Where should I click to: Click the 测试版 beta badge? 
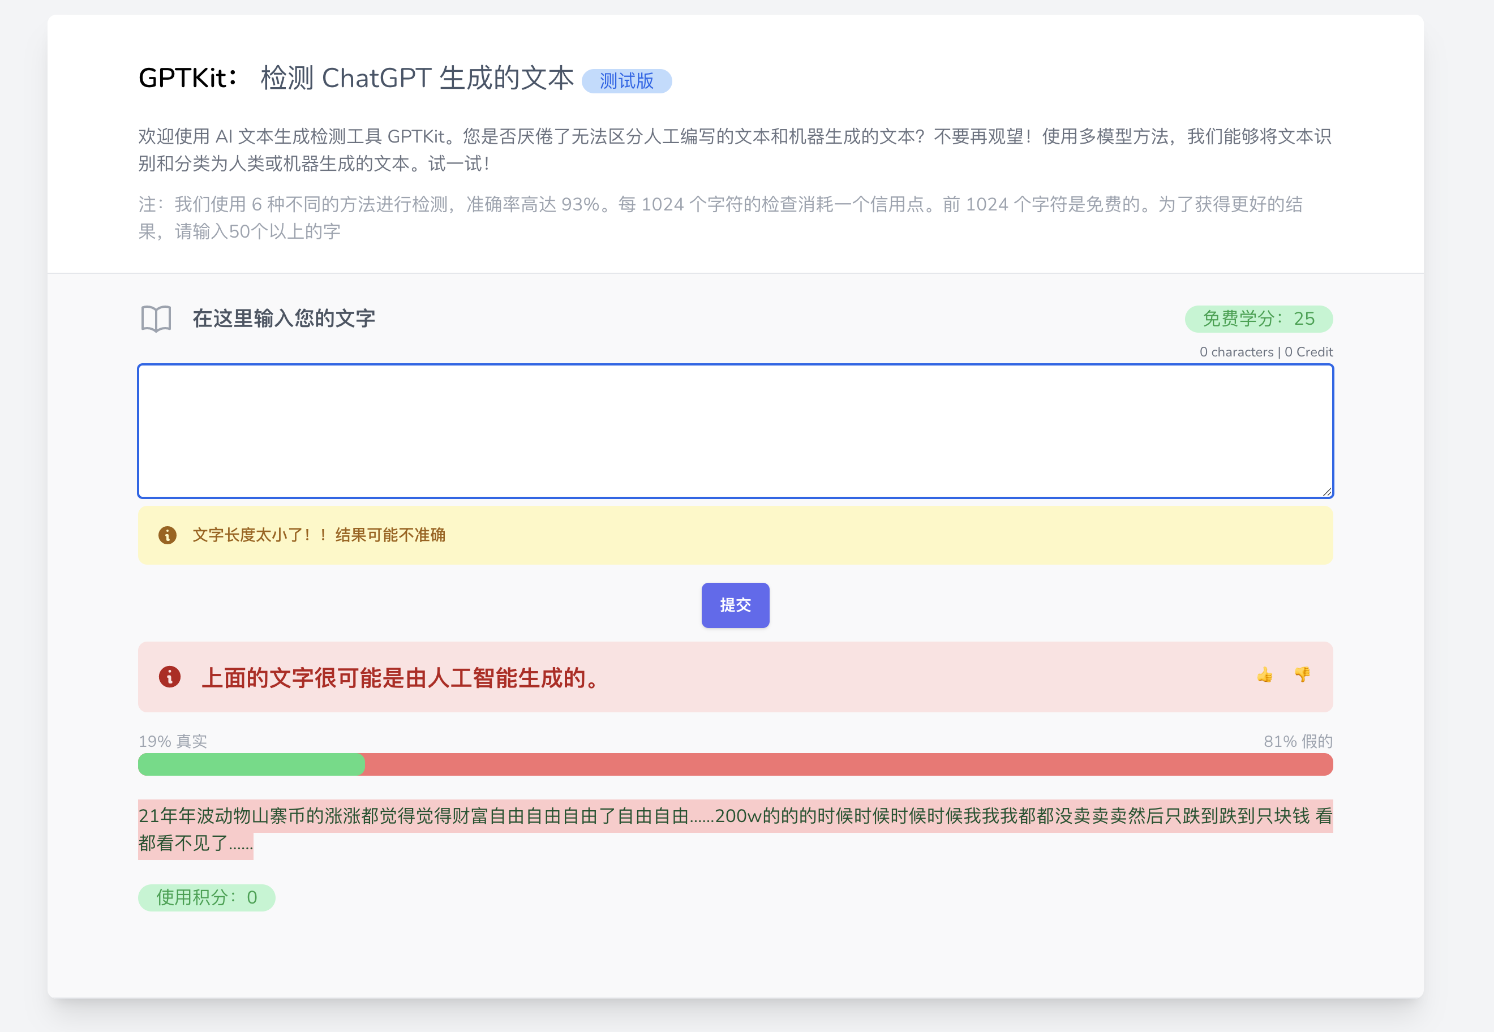click(626, 81)
